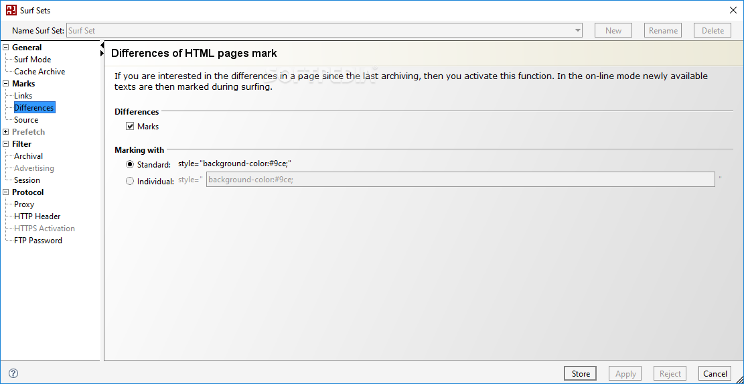The image size is (744, 384).
Task: Select the Prefetch category label
Action: 29,132
